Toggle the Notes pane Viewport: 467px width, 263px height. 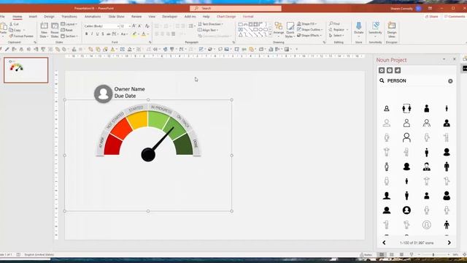point(366,255)
